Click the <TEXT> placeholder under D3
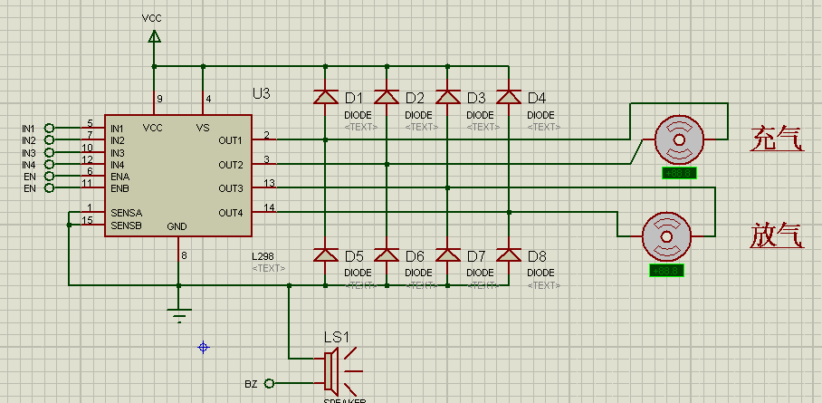 click(483, 127)
